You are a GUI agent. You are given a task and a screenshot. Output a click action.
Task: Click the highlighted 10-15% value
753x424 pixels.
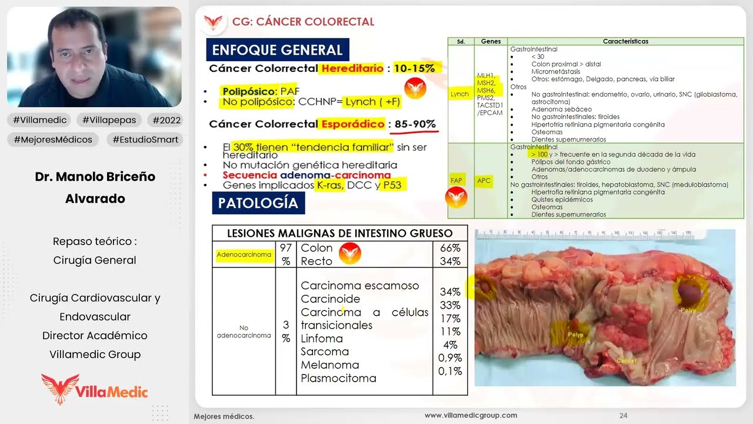(x=414, y=68)
